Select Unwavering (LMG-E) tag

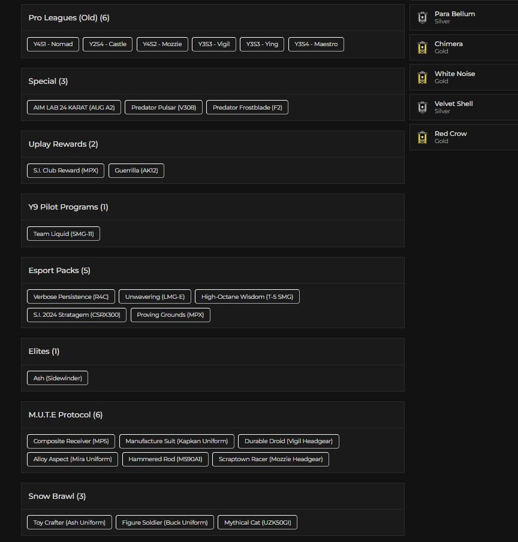155,296
